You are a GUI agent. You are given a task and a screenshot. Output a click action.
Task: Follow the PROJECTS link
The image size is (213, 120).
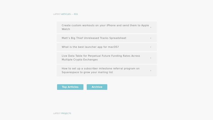coord(66,113)
